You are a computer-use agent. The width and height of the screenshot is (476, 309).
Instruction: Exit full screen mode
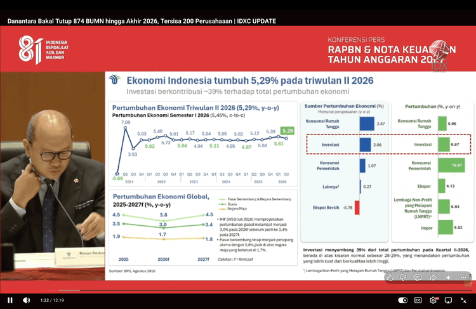click(x=463, y=300)
